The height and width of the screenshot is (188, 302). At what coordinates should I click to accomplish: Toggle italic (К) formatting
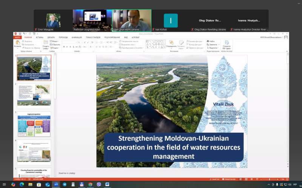click(x=67, y=47)
